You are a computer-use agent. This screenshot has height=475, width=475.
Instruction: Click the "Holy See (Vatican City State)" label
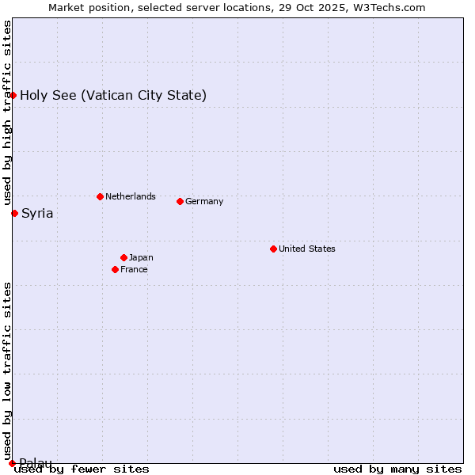[113, 96]
